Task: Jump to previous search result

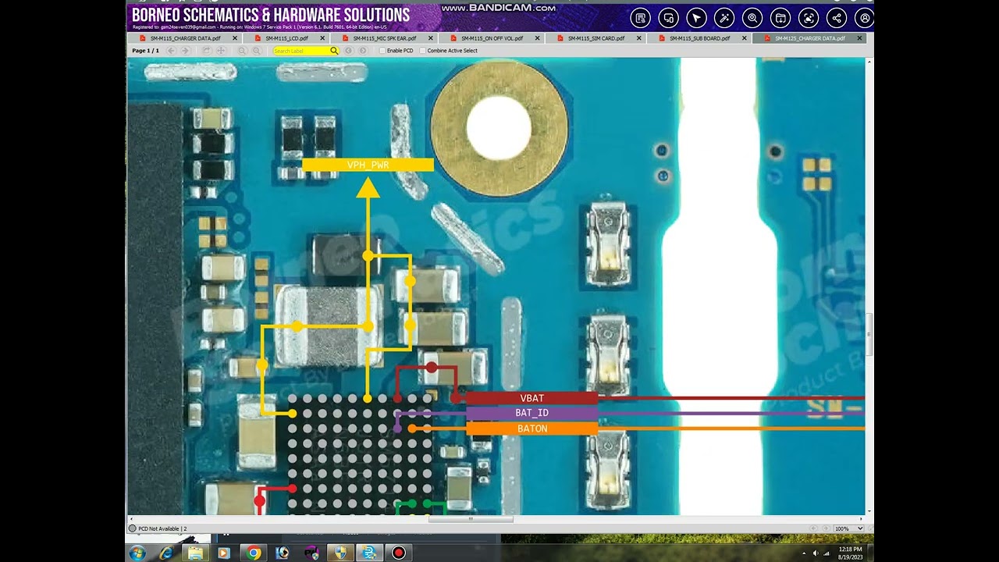Action: [349, 51]
